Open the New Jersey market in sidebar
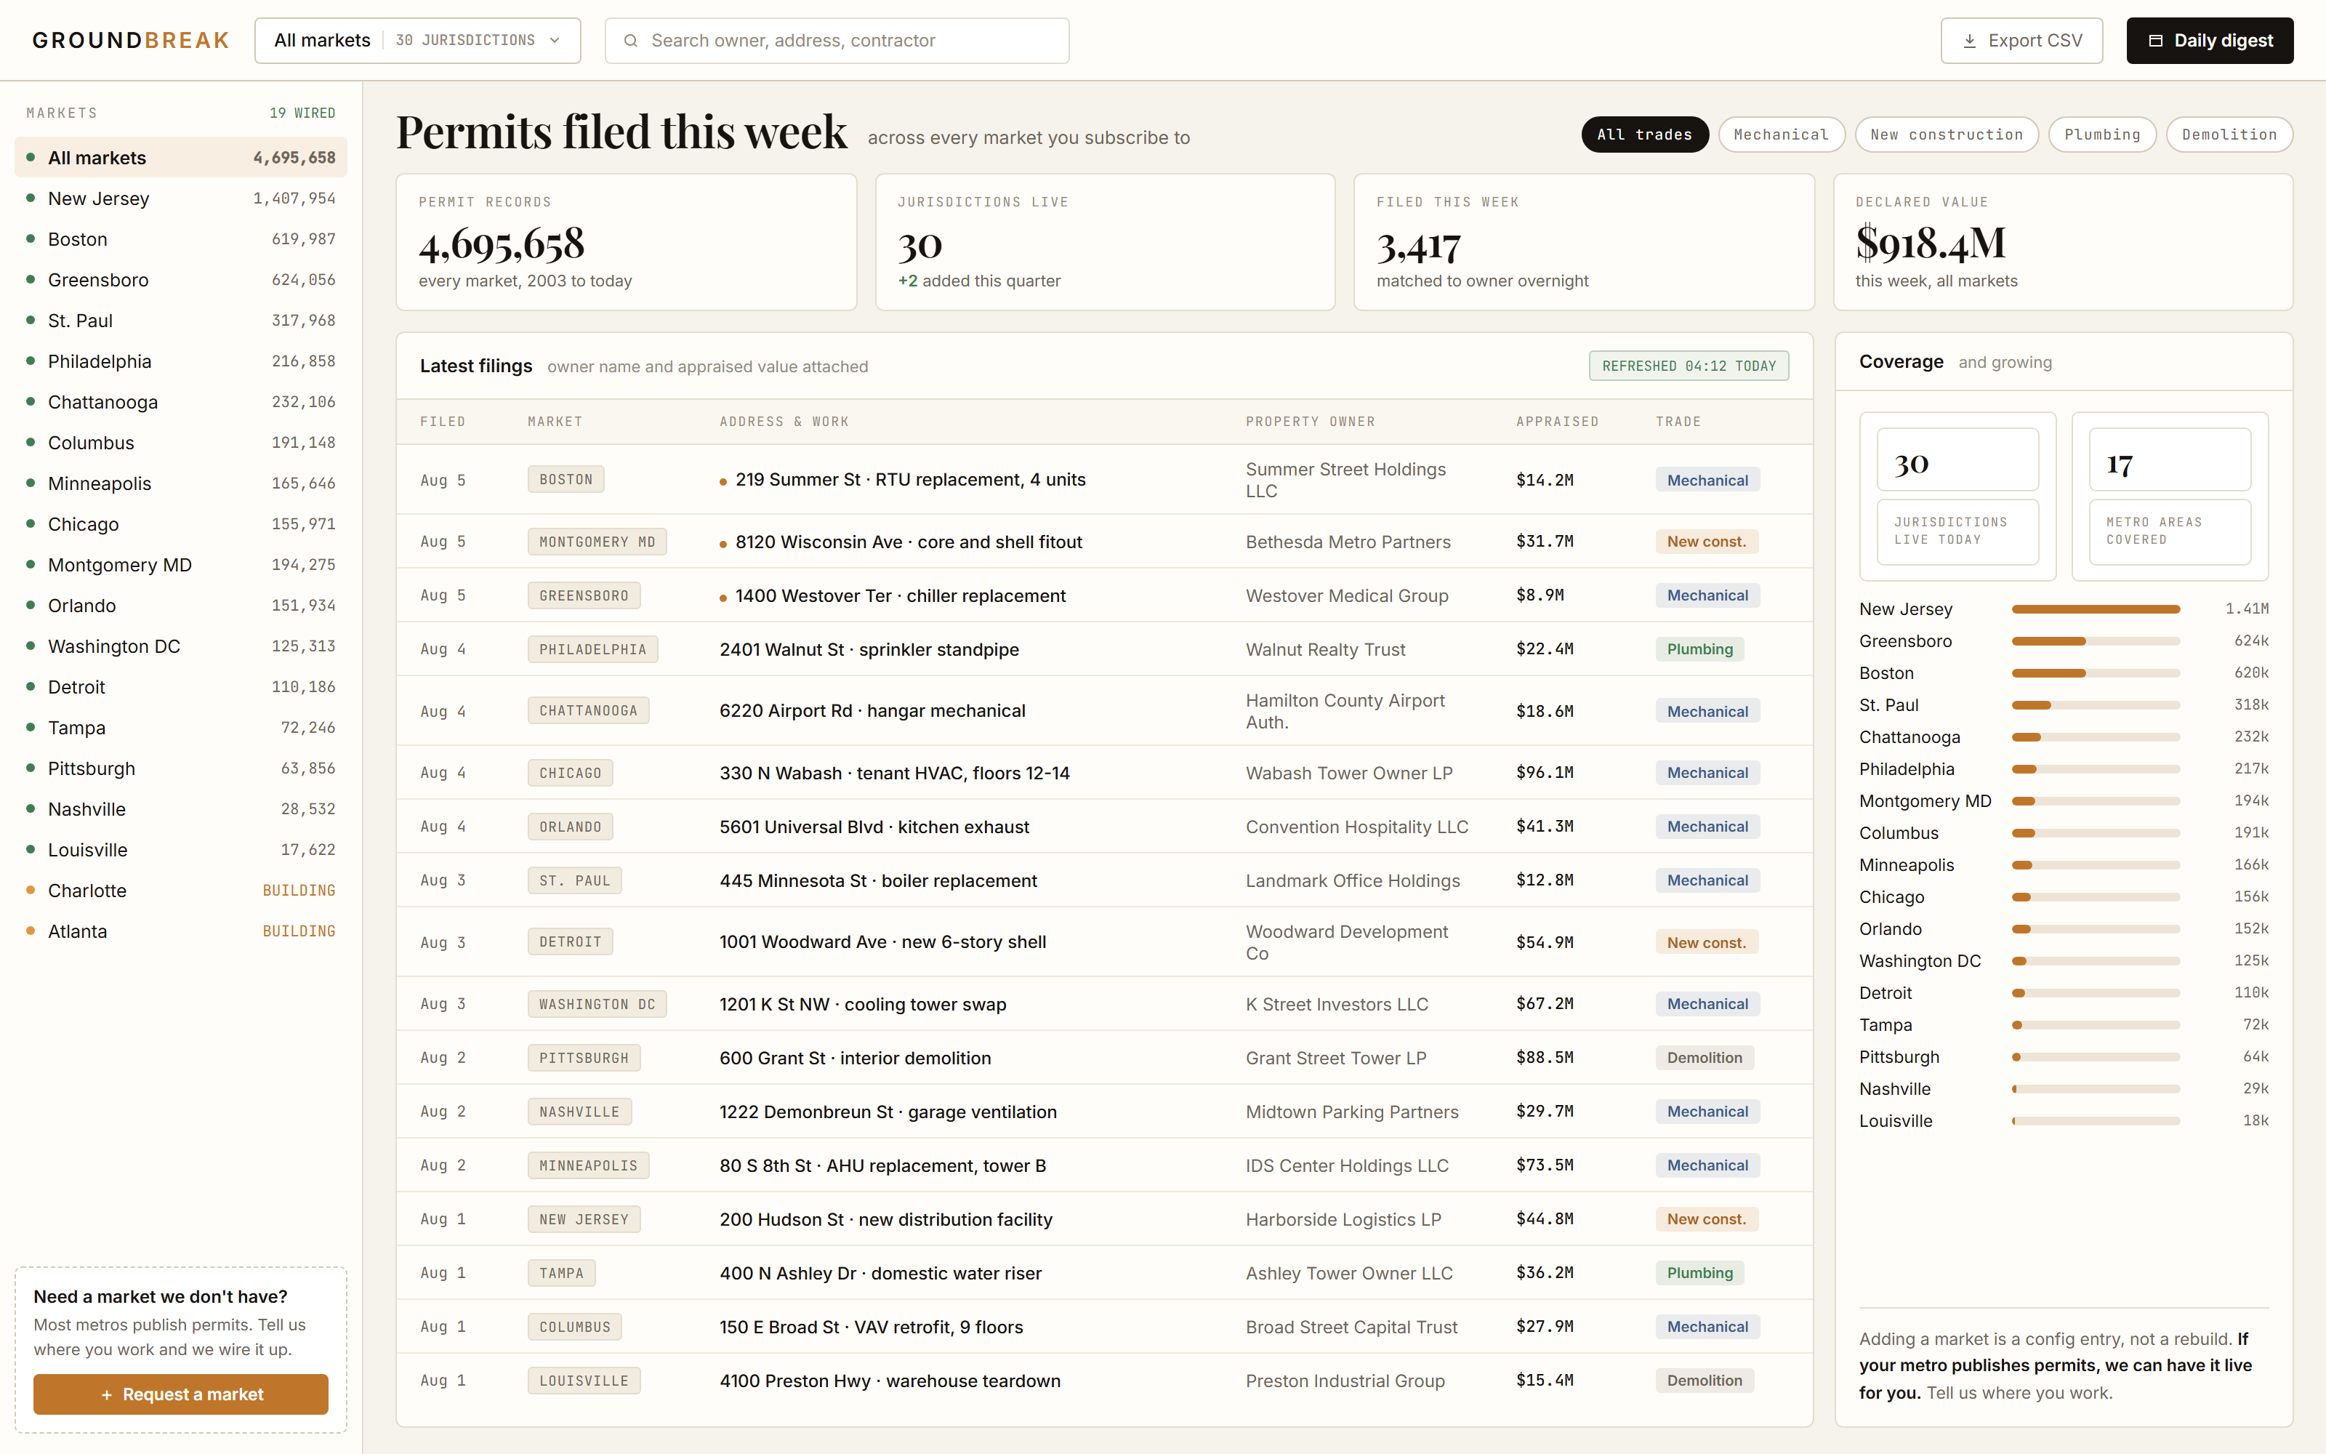This screenshot has width=2326, height=1454. pyautogui.click(x=181, y=198)
